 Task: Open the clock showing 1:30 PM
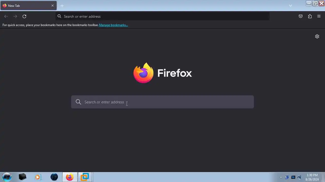click(312, 177)
